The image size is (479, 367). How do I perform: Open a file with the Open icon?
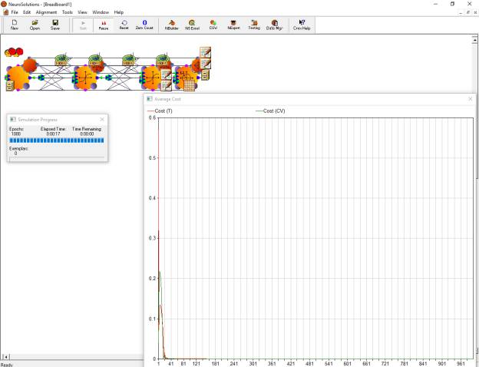click(35, 25)
